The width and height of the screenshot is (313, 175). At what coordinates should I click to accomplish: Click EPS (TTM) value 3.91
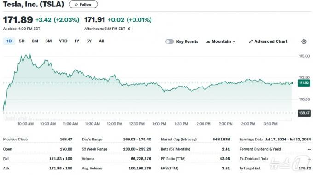[226, 168]
